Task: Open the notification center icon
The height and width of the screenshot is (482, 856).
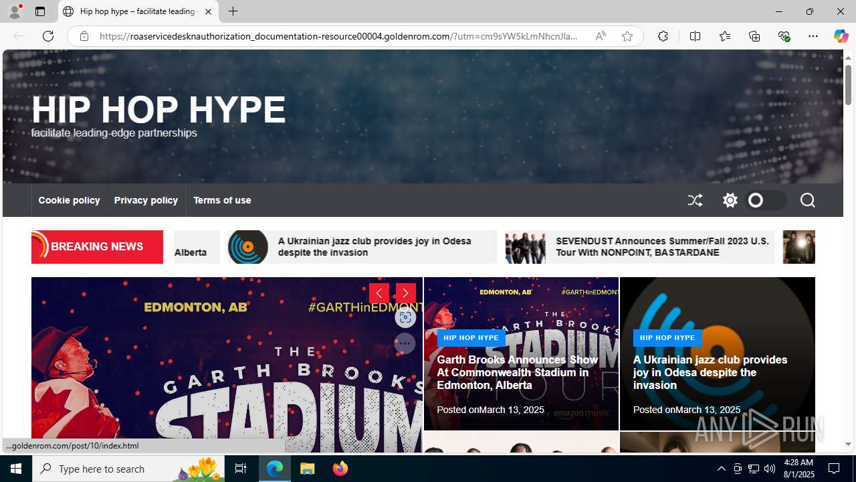Action: 835,469
